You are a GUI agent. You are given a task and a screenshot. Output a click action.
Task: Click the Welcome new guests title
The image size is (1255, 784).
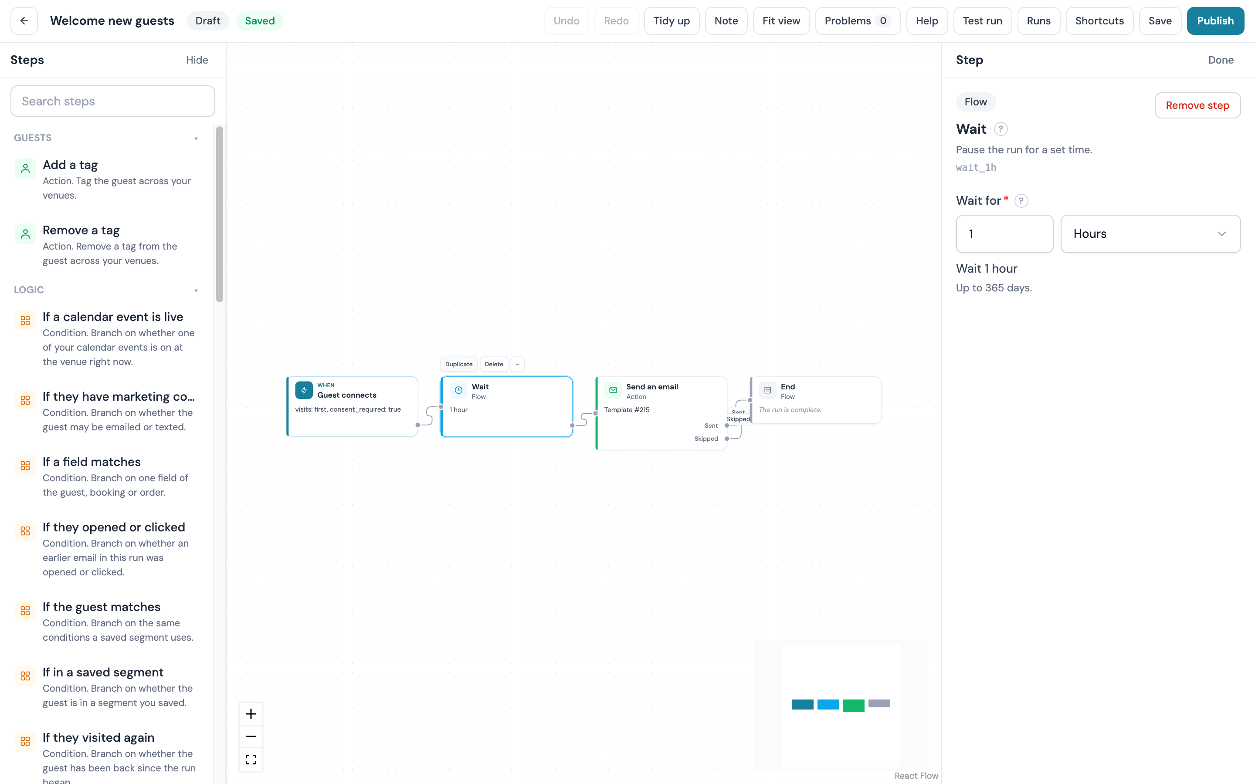pos(112,21)
